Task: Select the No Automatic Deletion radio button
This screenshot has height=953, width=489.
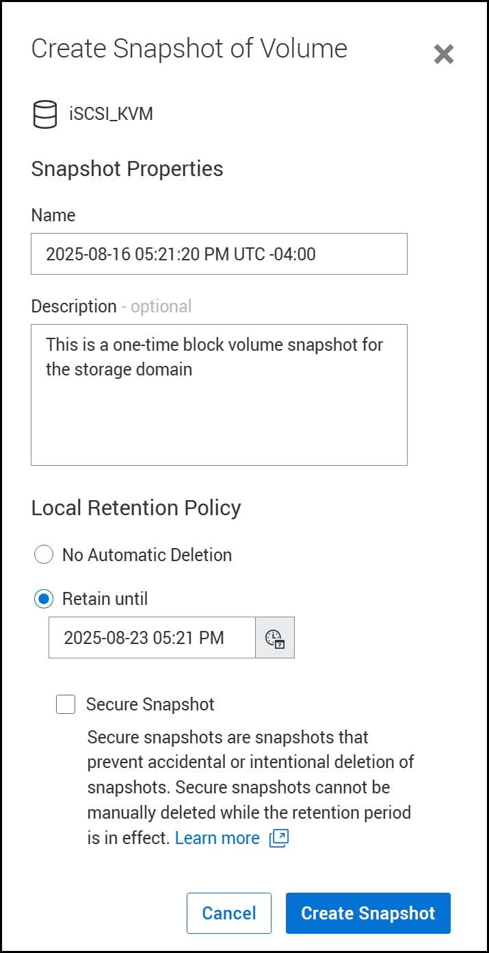Action: pos(44,555)
